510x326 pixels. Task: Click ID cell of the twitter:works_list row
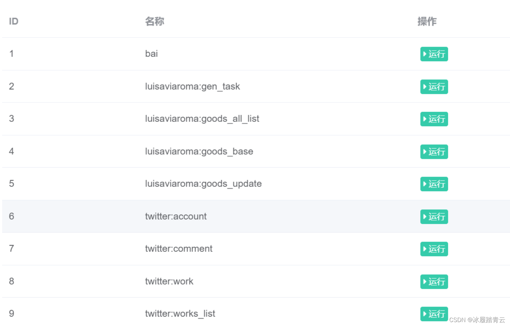(x=11, y=314)
